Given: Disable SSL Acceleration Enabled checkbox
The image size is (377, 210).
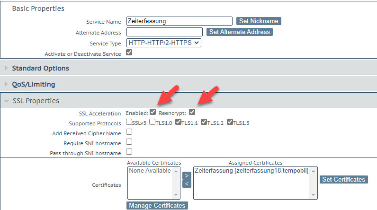Looking at the screenshot, I should tap(153, 112).
